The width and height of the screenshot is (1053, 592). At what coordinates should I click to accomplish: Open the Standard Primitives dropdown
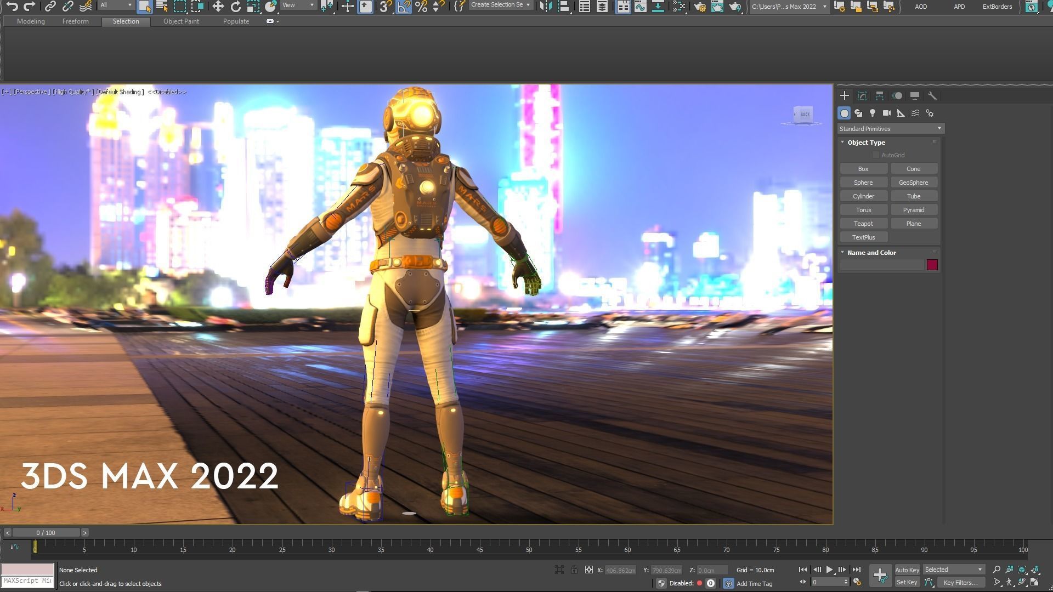click(x=890, y=129)
